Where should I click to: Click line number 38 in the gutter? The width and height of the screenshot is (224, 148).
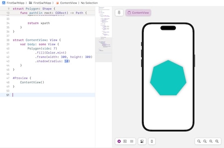(8, 40)
